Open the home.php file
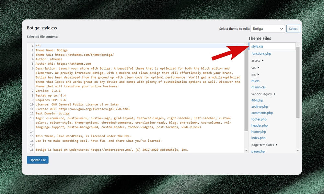This screenshot has width=324, height=194. coord(259,132)
